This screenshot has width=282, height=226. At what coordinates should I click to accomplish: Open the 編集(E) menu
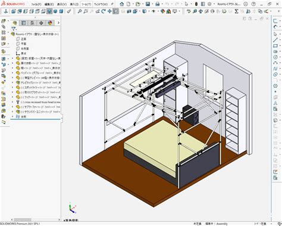tap(49, 4)
